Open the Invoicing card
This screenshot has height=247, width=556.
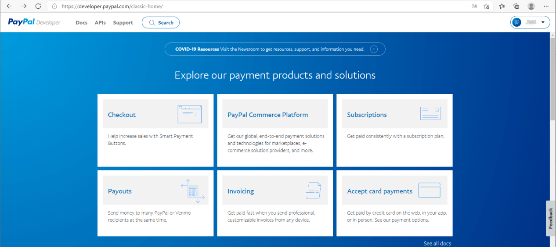tap(275, 203)
